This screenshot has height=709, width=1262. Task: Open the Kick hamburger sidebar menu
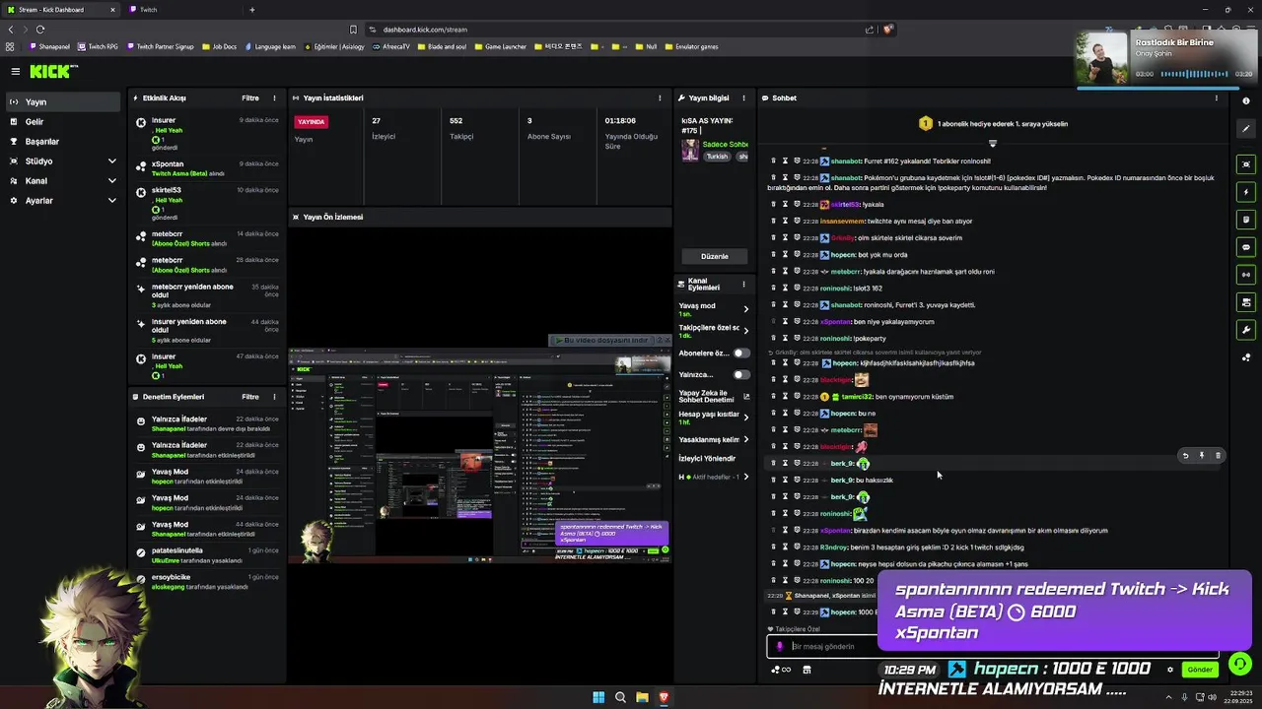[16, 71]
